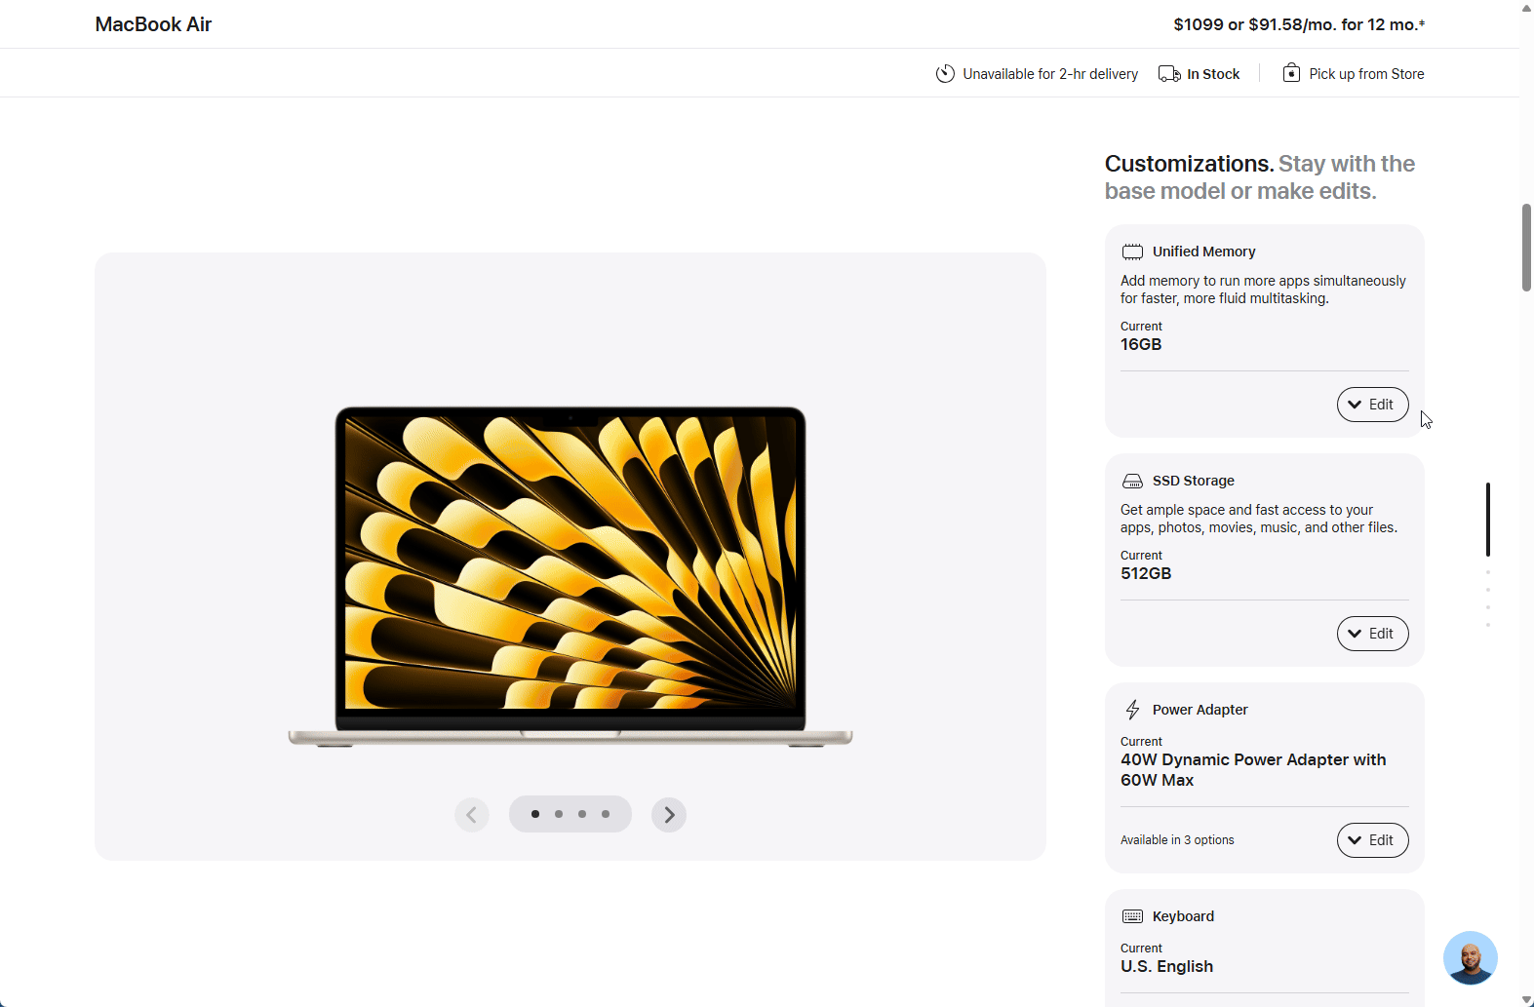Click the 2-hr delivery clock icon
Screen dimensions: 1534x1007
[945, 74]
